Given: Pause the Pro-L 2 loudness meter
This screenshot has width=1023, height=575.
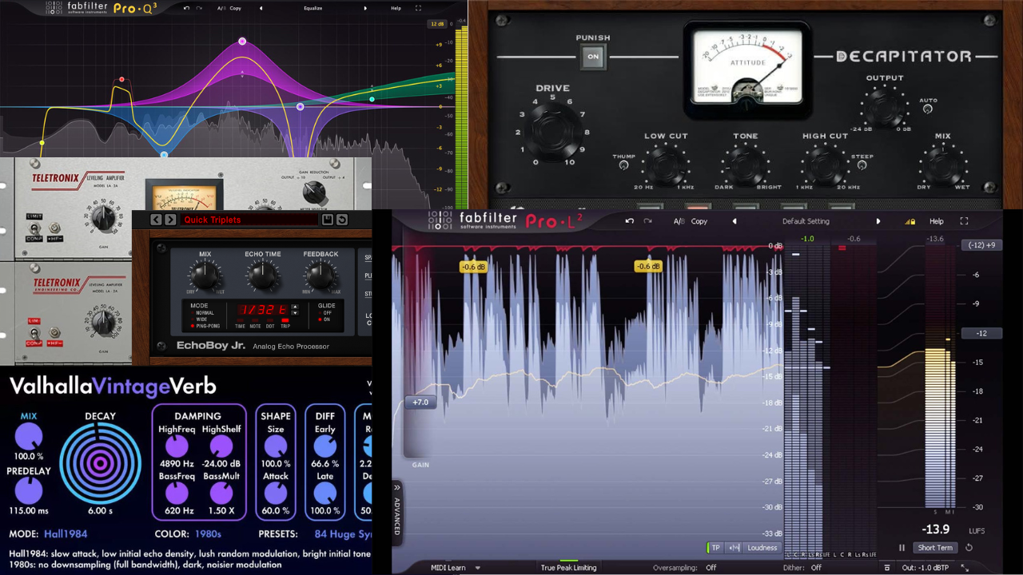Looking at the screenshot, I should click(902, 548).
